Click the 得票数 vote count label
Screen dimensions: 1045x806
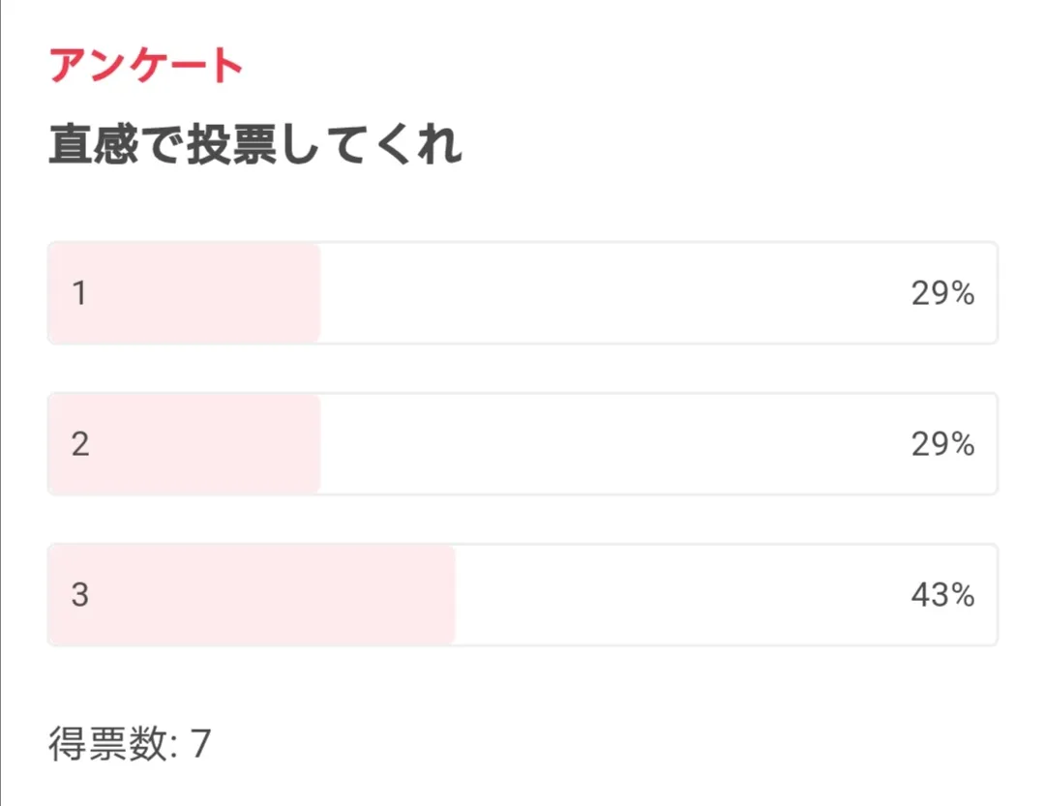[x=106, y=745]
